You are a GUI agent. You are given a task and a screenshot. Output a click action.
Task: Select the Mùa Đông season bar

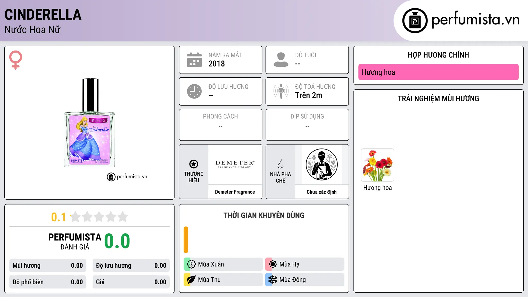coord(305,280)
